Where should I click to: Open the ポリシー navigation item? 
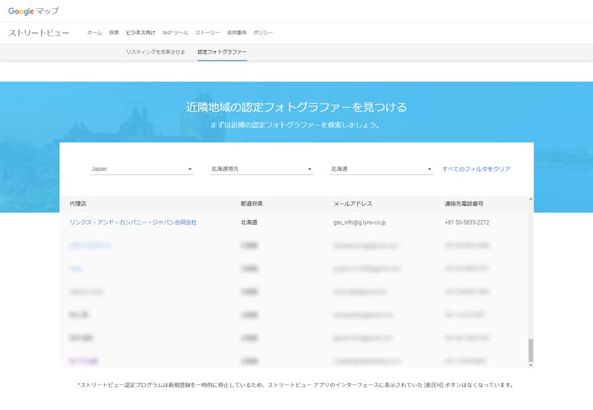coord(263,33)
